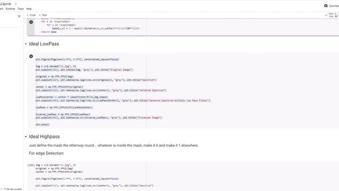Select the Ideal LowPass heading

click(x=44, y=44)
